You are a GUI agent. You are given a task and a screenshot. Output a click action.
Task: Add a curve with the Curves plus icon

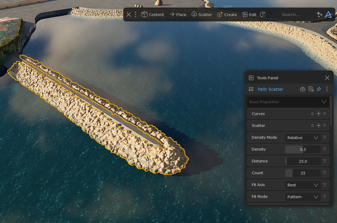(318, 114)
